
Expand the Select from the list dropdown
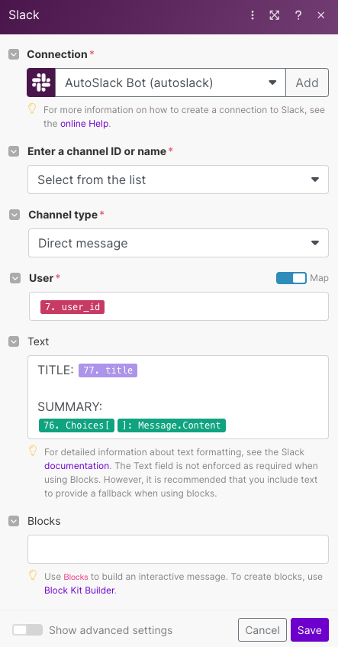(x=178, y=180)
